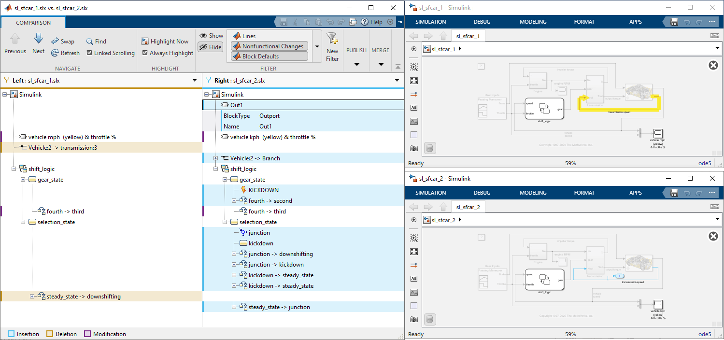Viewport: 724px width, 340px height.
Task: Click the Help button in the comparison toolbar
Action: coord(372,22)
